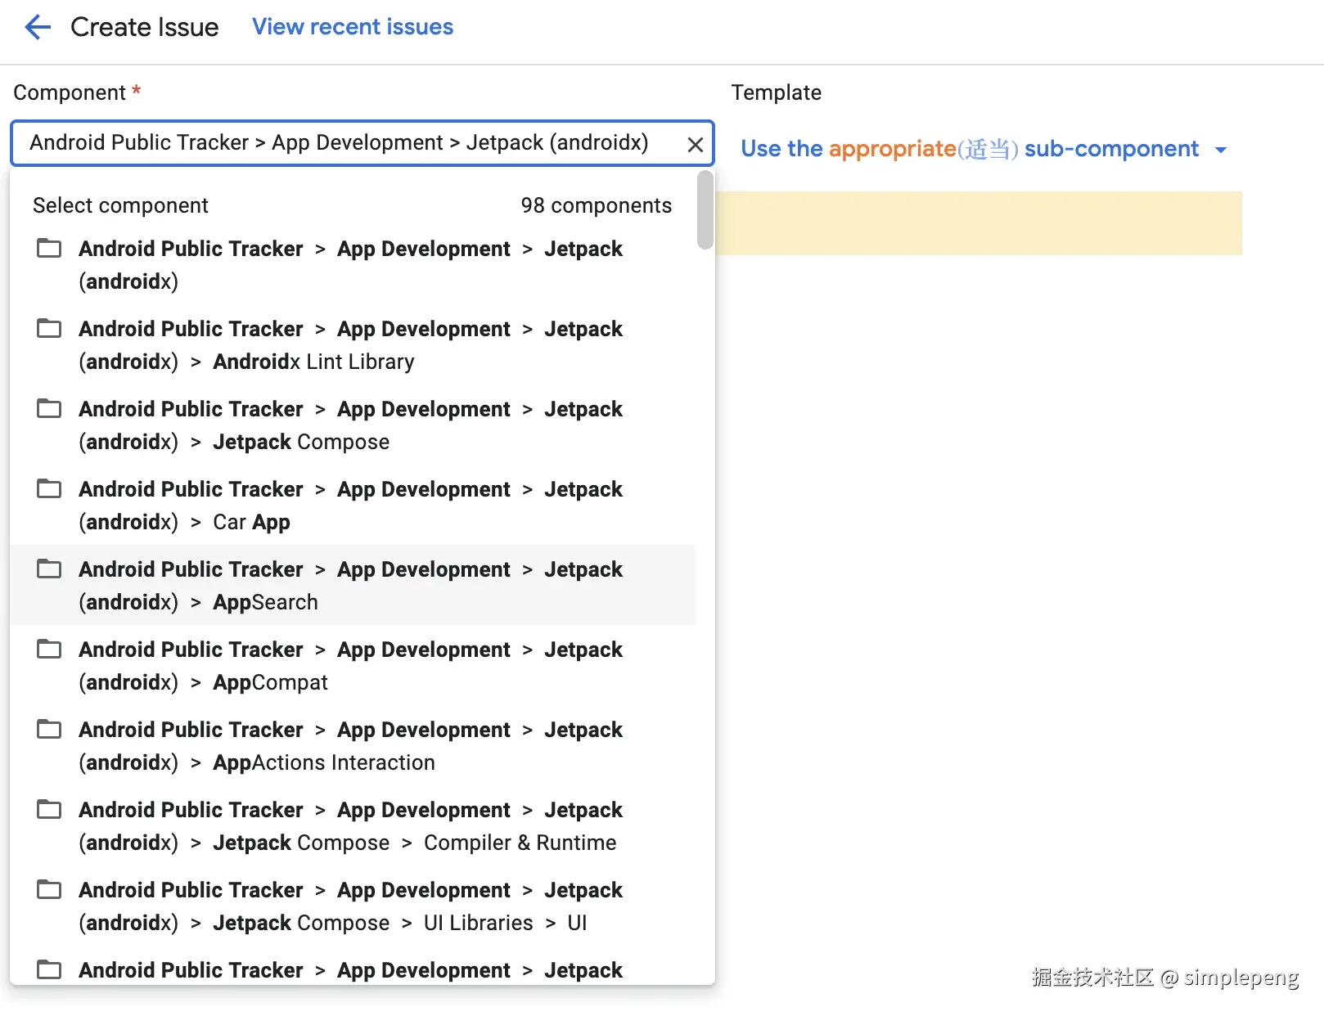Click folder icon beside Car App entry
Screen dimensions: 1324x1016
[49, 489]
